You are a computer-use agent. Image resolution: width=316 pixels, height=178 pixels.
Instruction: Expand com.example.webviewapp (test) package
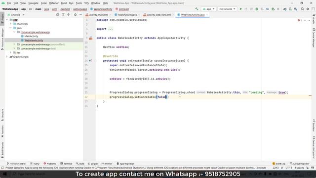(x=14, y=48)
